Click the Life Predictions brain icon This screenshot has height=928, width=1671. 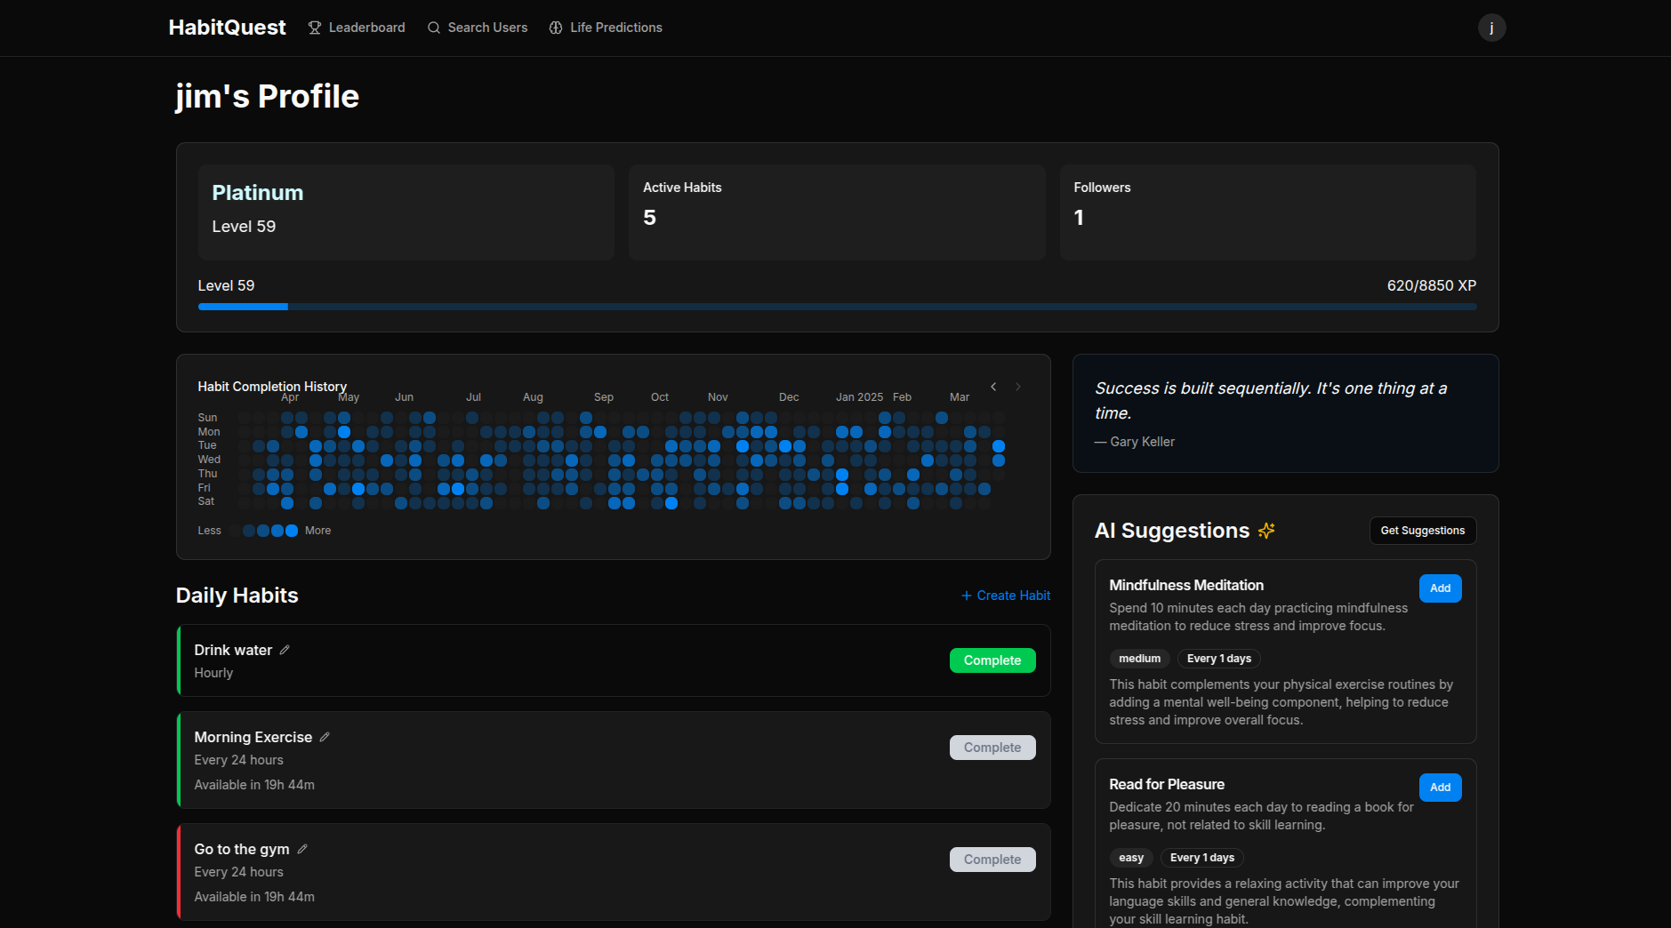coord(556,28)
